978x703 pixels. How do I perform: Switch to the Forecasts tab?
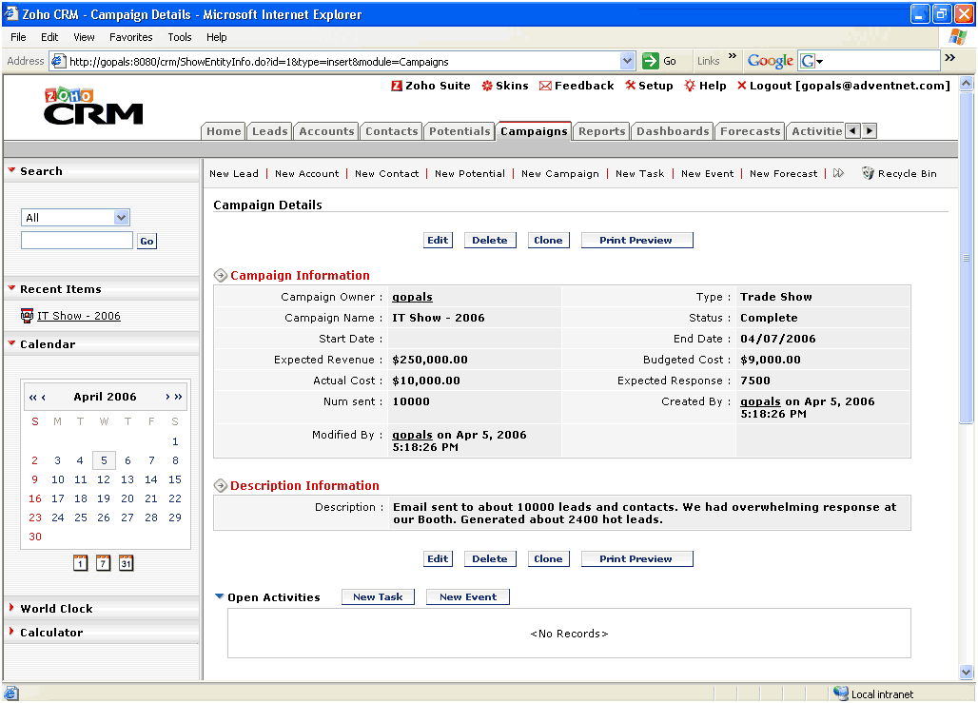(750, 131)
